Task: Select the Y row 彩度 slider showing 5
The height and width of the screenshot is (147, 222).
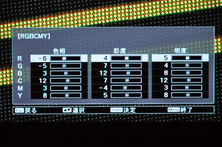Action: [x=126, y=95]
